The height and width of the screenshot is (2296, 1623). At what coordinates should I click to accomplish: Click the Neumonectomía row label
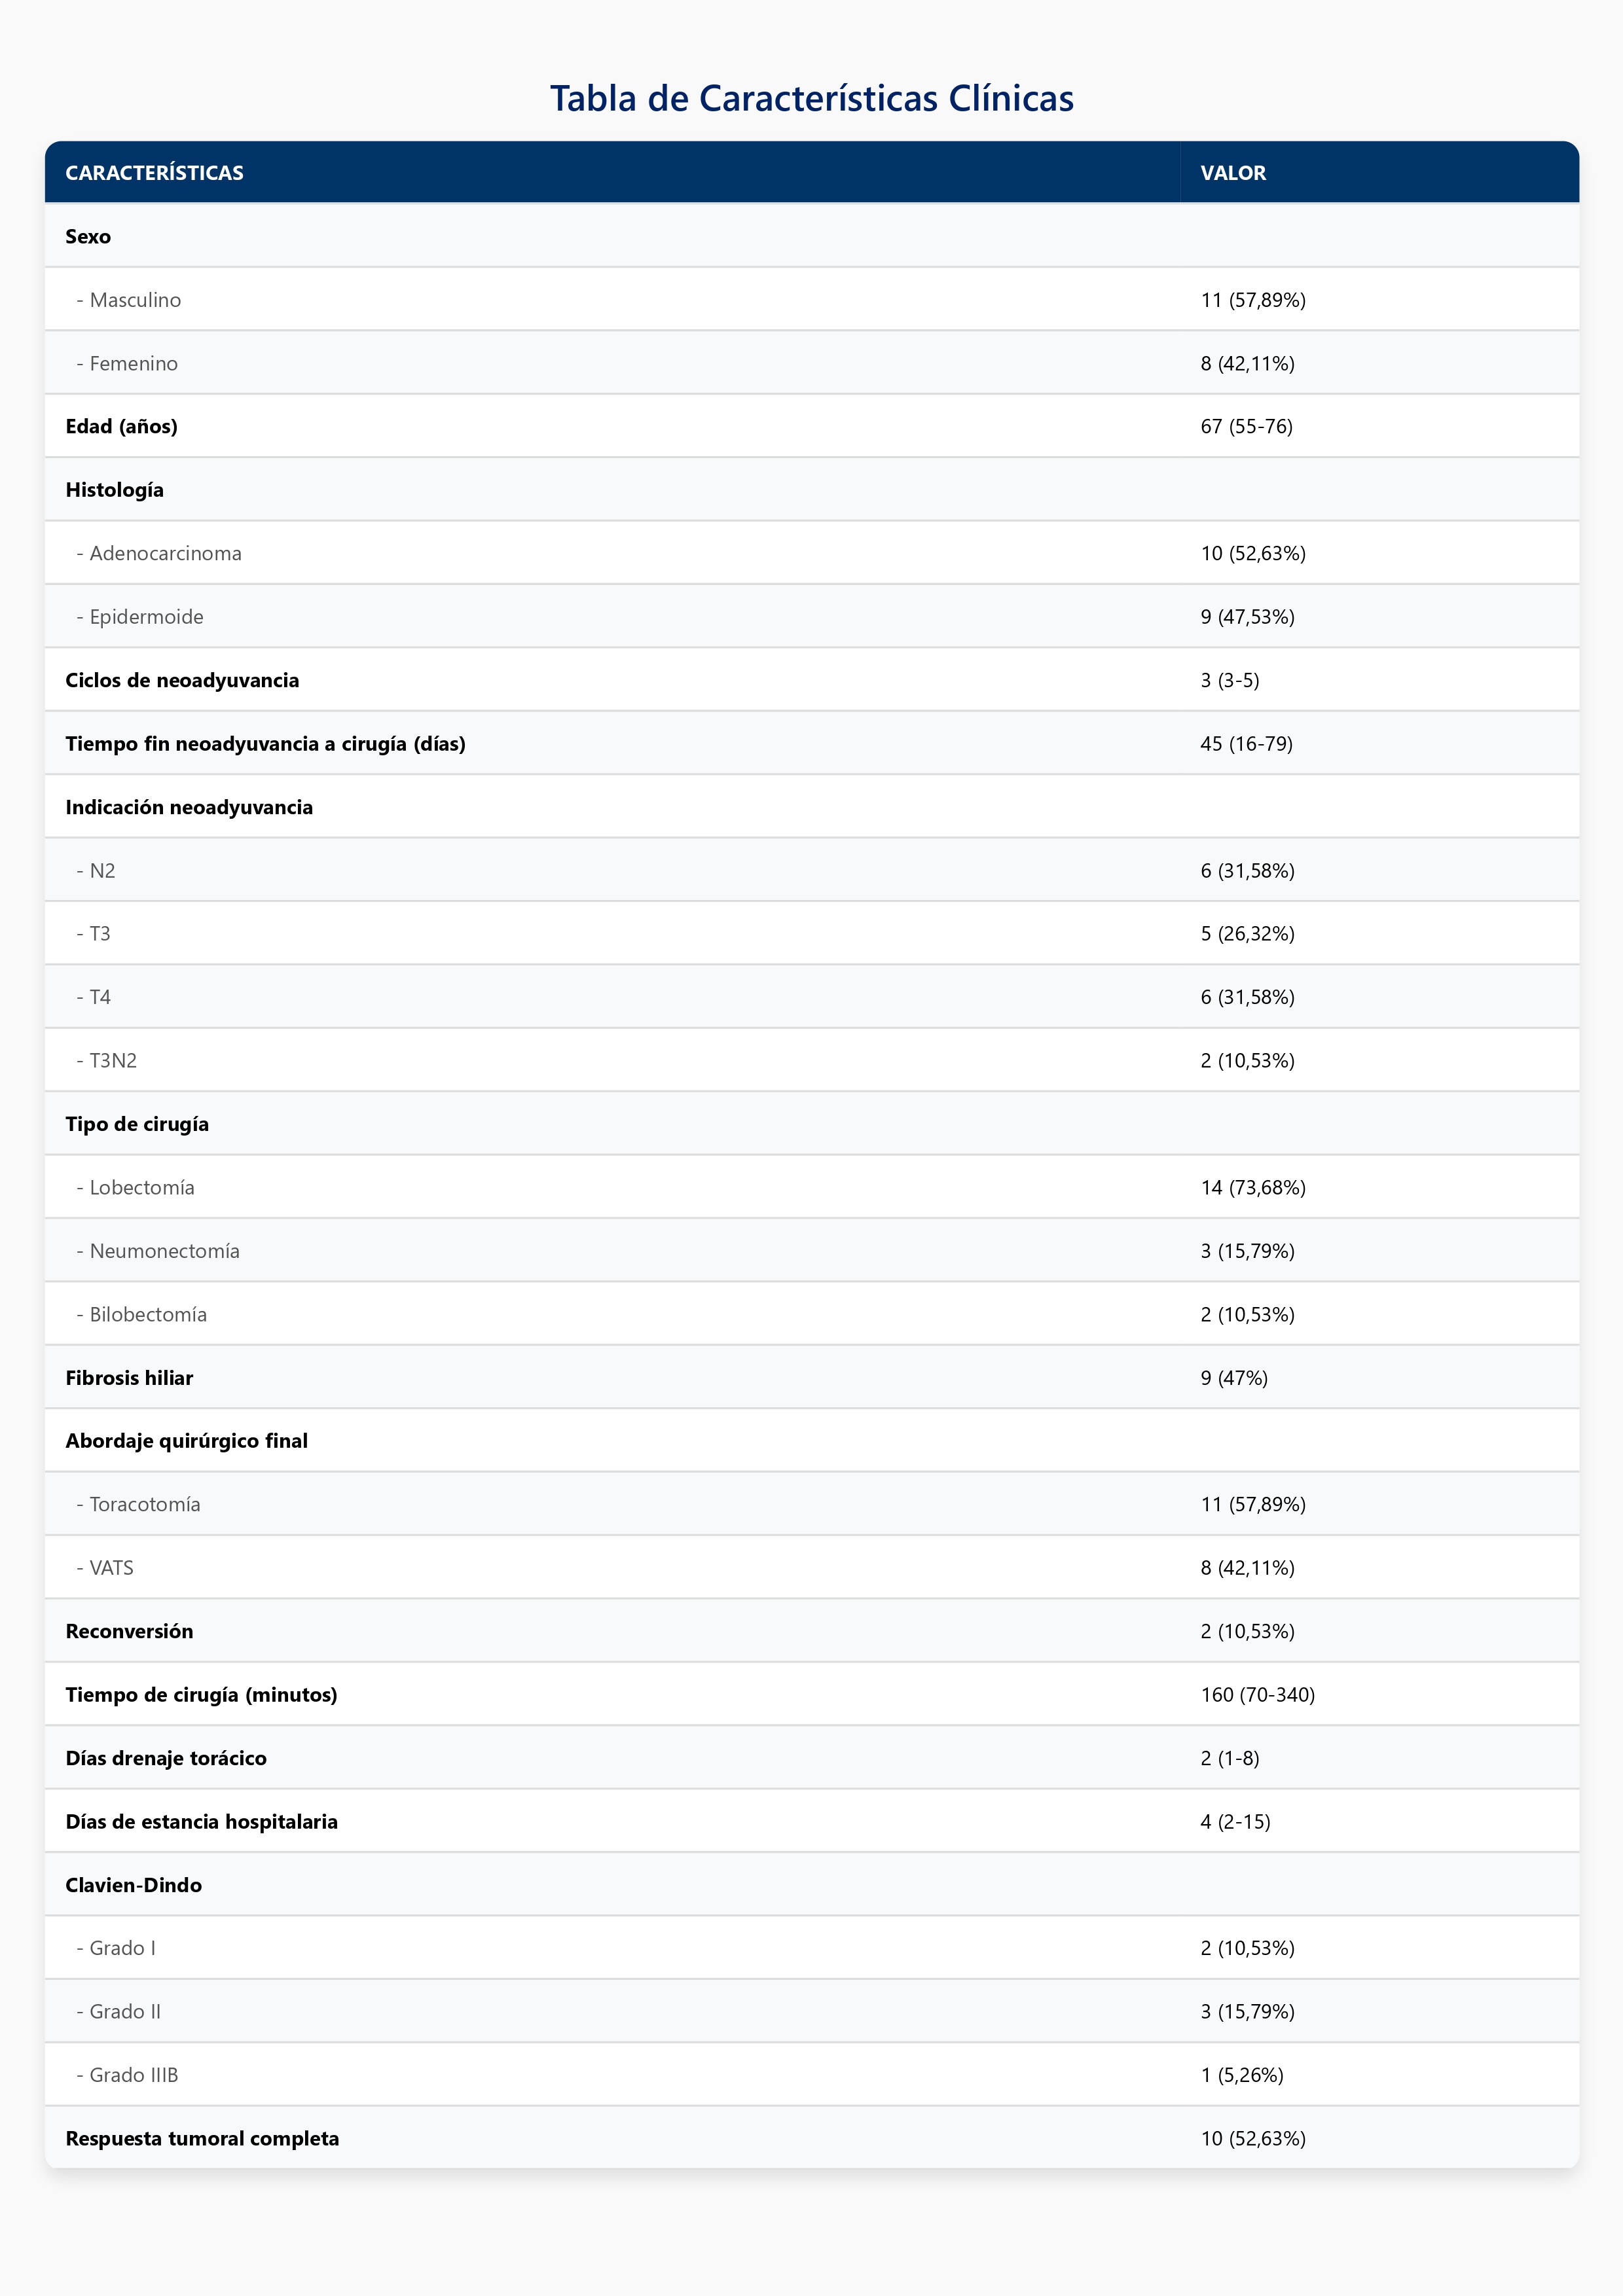coord(164,1251)
